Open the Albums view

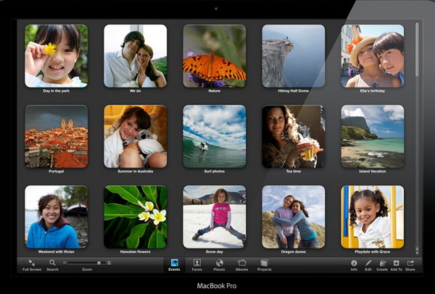(x=241, y=264)
